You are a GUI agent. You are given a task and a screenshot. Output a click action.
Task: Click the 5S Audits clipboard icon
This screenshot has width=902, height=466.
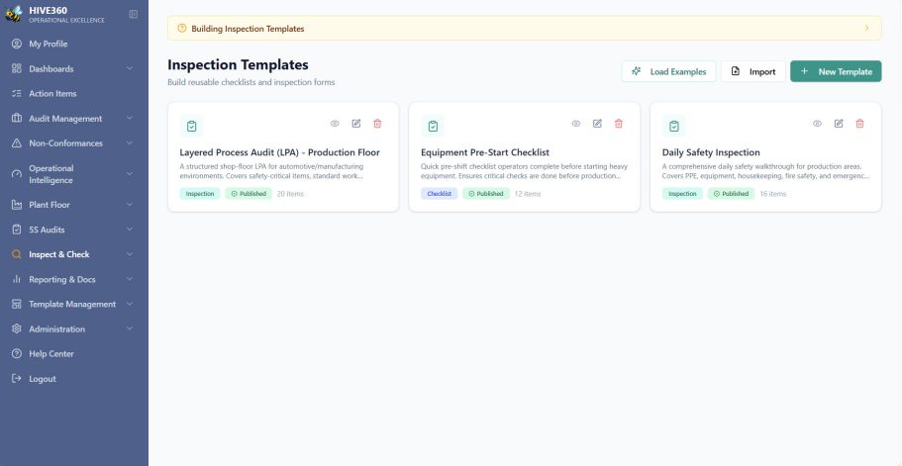click(17, 230)
